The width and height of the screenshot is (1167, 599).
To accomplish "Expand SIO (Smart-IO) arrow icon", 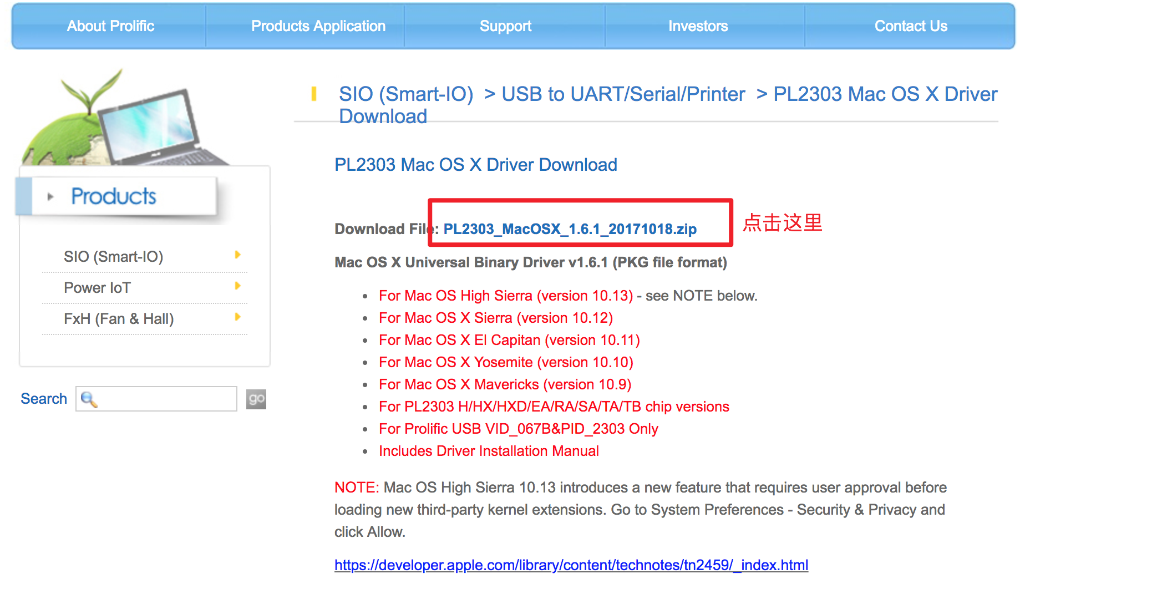I will click(x=237, y=255).
